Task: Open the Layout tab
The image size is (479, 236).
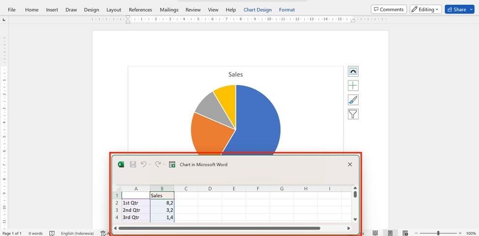Action: coord(113,10)
